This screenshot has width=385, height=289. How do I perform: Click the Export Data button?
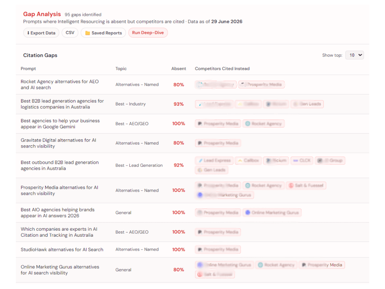41,33
